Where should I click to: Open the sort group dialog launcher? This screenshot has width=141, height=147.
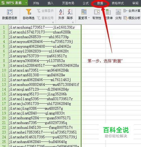[x=73, y=22]
